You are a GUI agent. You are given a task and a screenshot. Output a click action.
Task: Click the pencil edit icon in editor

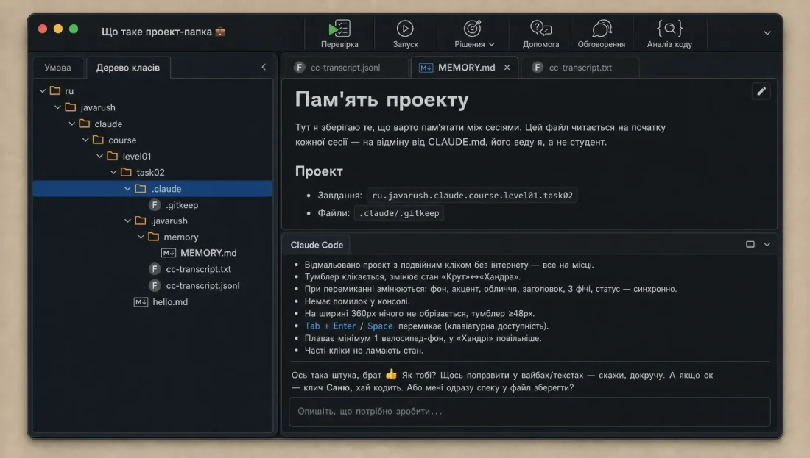coord(761,91)
